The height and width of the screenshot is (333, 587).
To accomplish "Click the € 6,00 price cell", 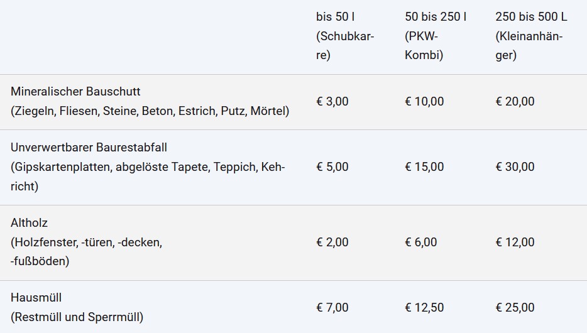I will [421, 242].
